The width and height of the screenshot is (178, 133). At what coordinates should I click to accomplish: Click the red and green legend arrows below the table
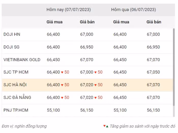pyautogui.click(x=106, y=126)
